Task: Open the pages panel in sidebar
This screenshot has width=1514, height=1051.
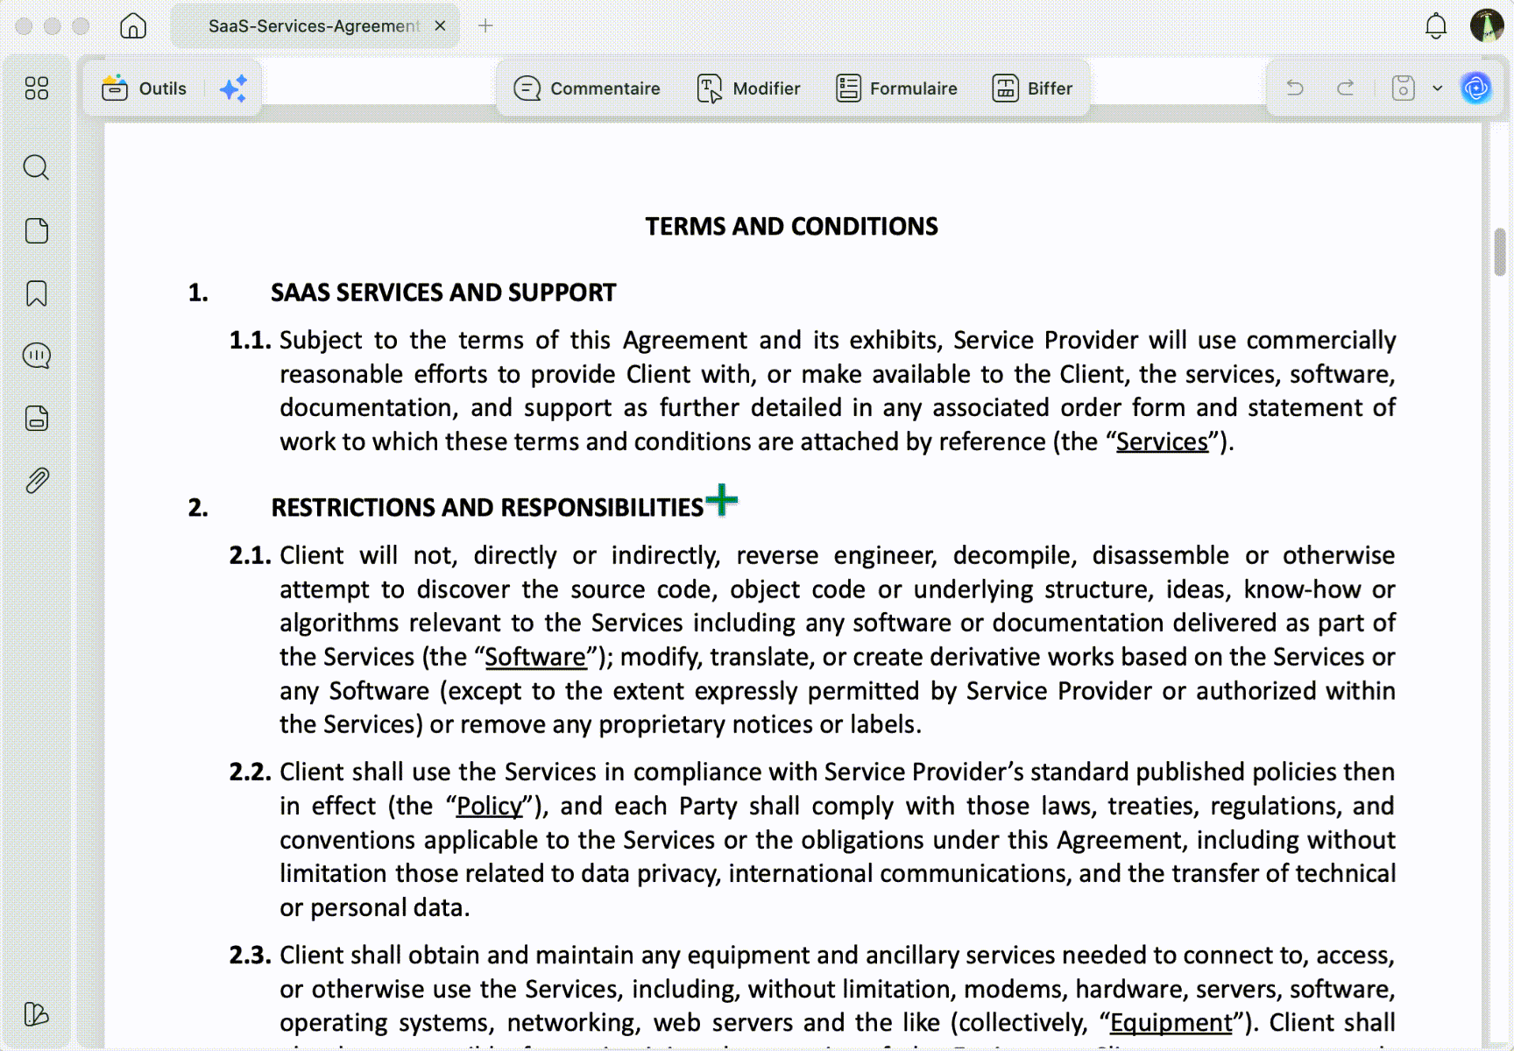Action: coord(37,231)
